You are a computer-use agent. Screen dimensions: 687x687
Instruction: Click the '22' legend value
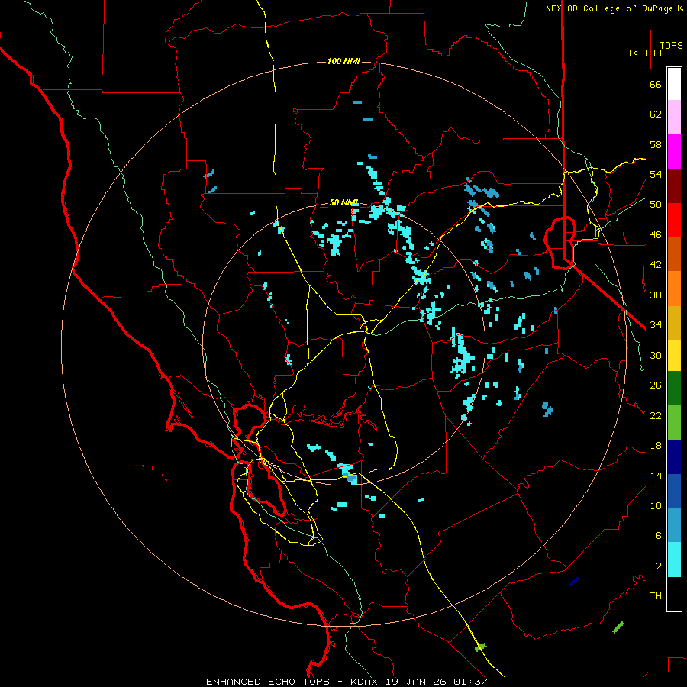(656, 415)
